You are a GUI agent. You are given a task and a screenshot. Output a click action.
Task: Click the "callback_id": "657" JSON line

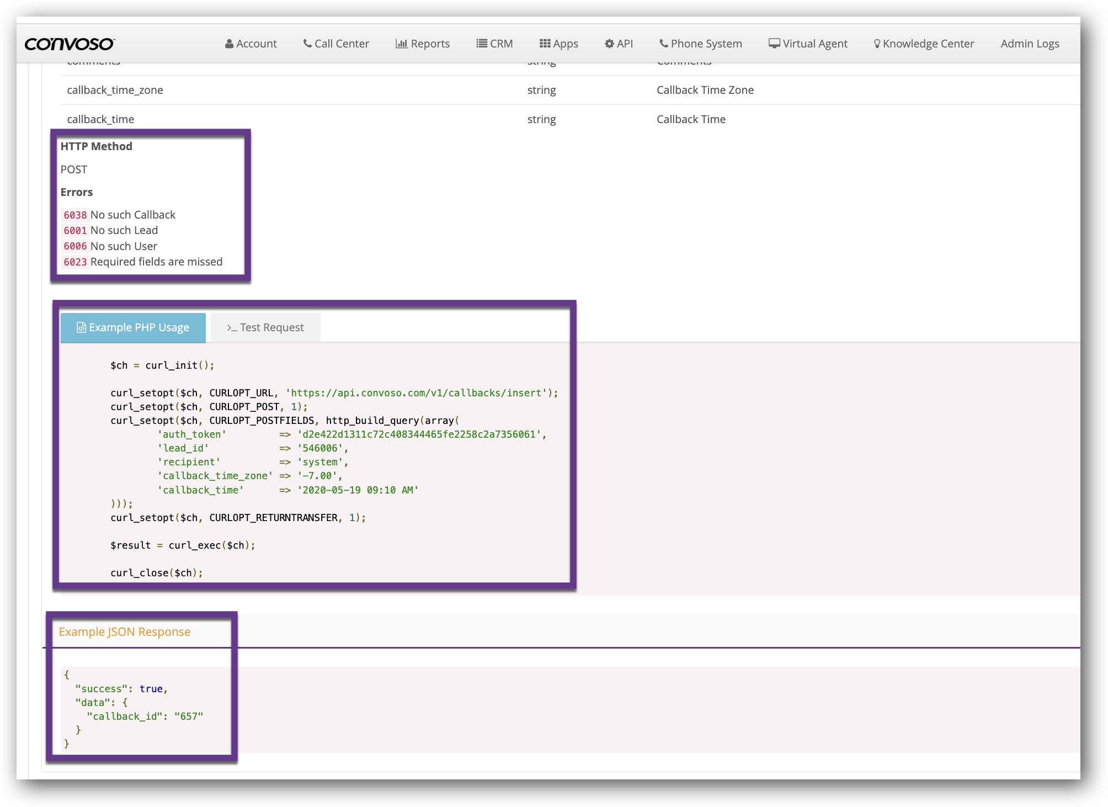pos(145,716)
